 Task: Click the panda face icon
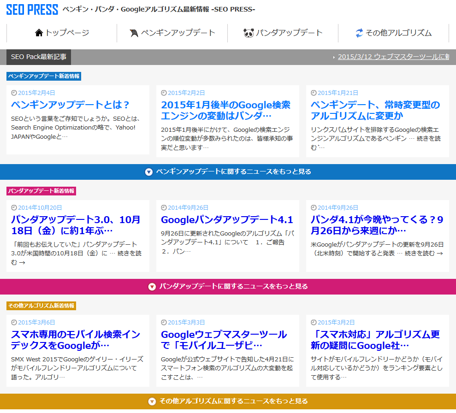[249, 33]
